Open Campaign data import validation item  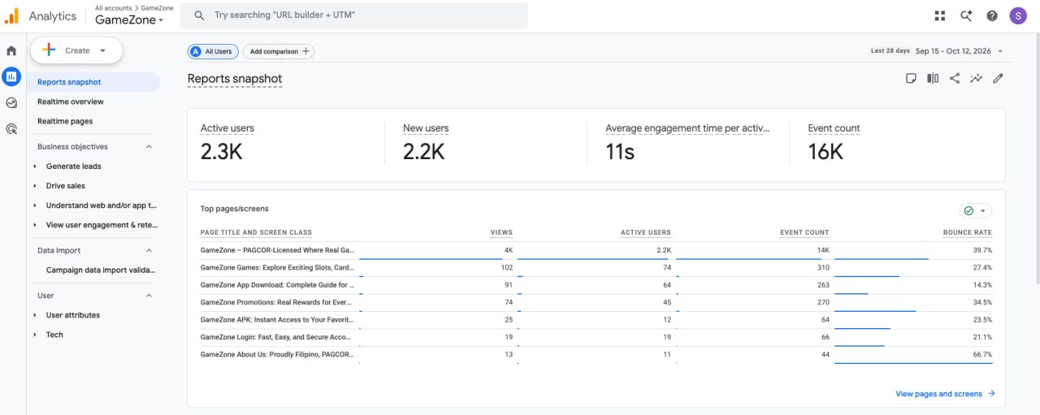[x=101, y=270]
